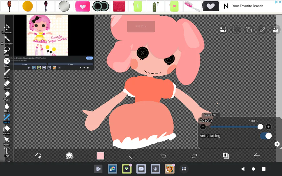
Task: Open the brush thickness 100% indicator
Action: pos(69,156)
